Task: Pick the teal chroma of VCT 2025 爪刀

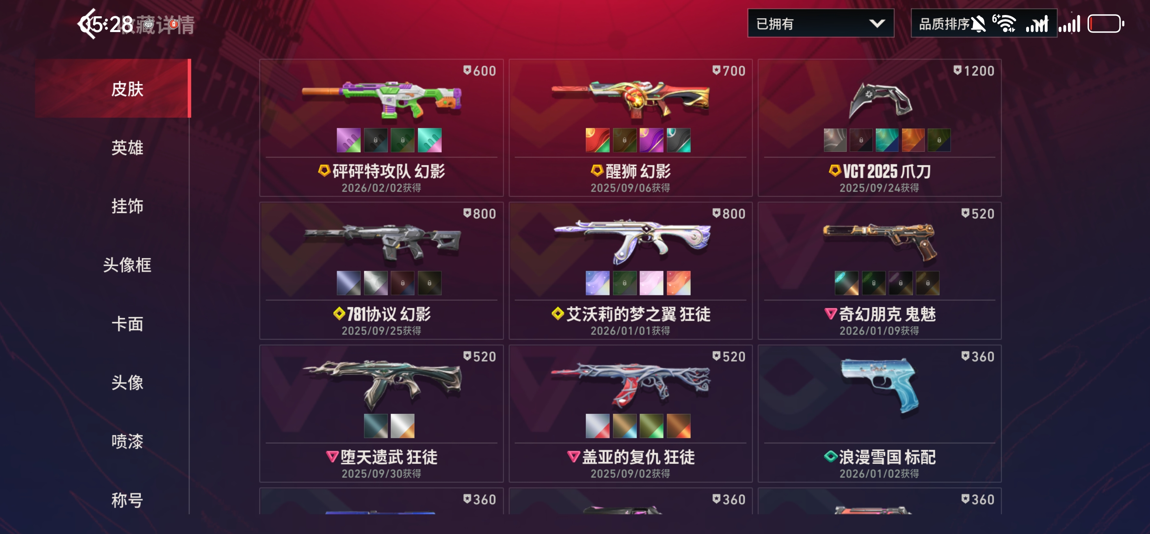Action: coord(886,140)
